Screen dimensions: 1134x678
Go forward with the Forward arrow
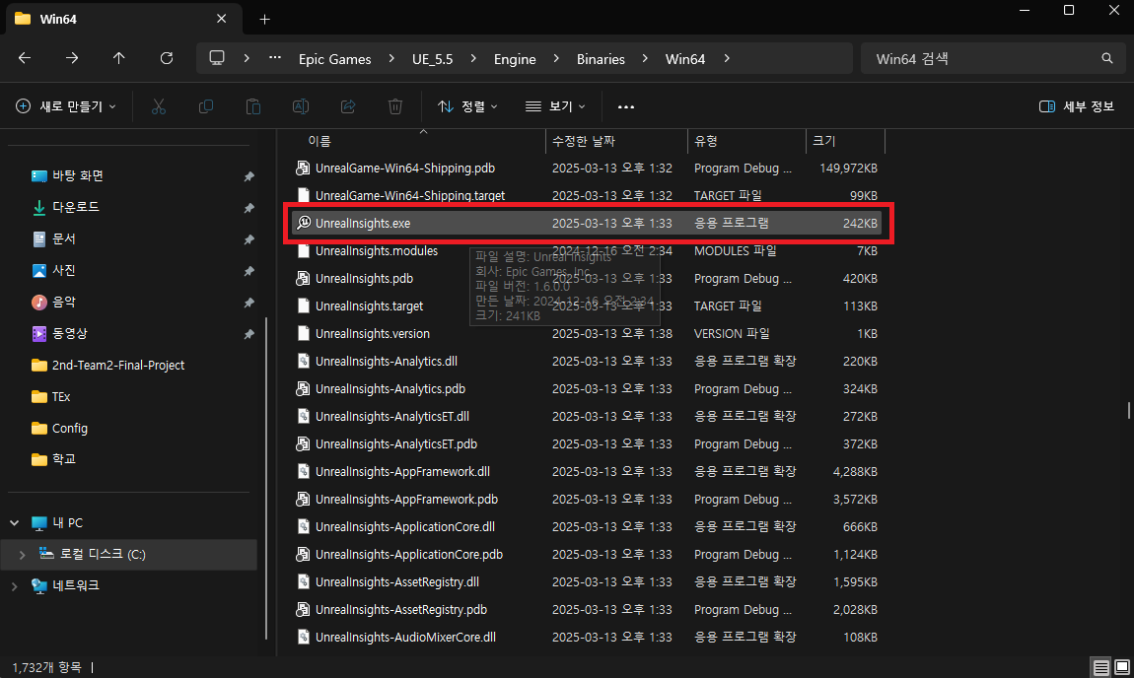[x=72, y=58]
